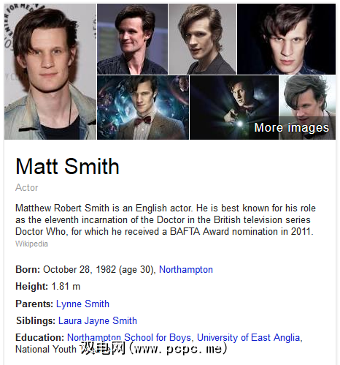Open the dark-background close-up face thumbnail

pos(286,39)
